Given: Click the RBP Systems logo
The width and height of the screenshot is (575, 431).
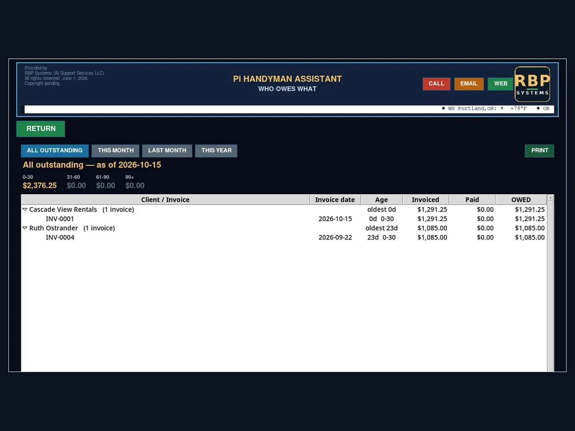Looking at the screenshot, I should click(532, 84).
